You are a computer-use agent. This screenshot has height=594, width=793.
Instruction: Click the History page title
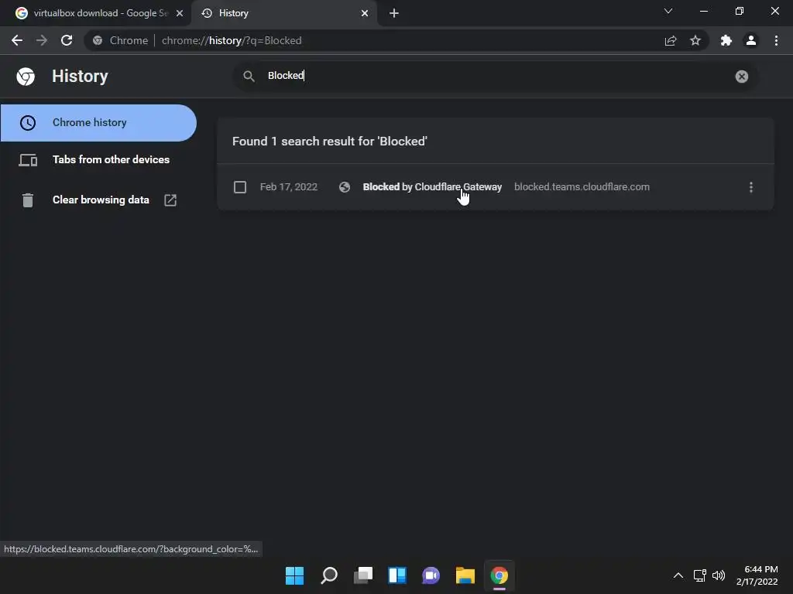80,77
